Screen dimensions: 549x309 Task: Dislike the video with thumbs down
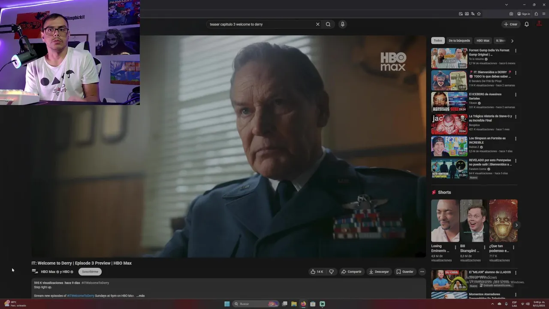tap(331, 272)
